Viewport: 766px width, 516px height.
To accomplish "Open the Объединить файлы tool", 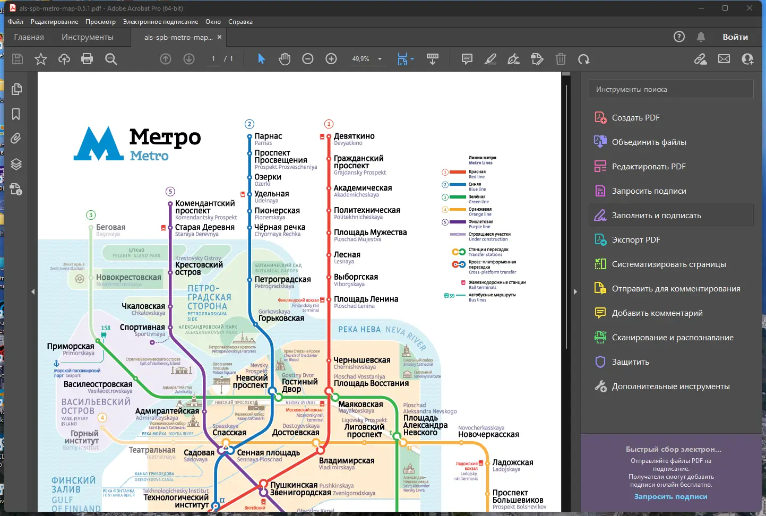I will coord(671,142).
